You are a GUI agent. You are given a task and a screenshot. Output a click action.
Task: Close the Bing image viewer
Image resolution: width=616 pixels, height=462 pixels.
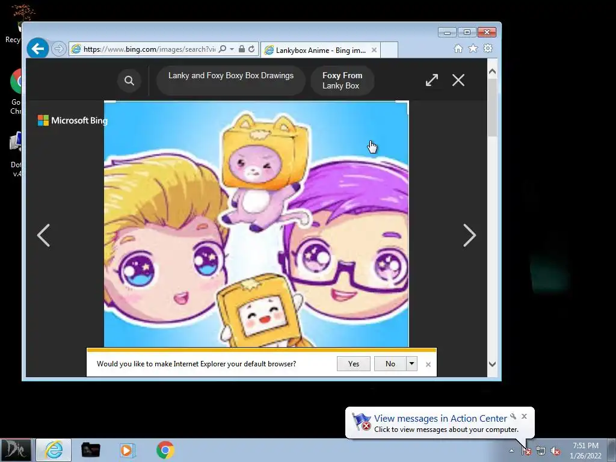pos(458,80)
